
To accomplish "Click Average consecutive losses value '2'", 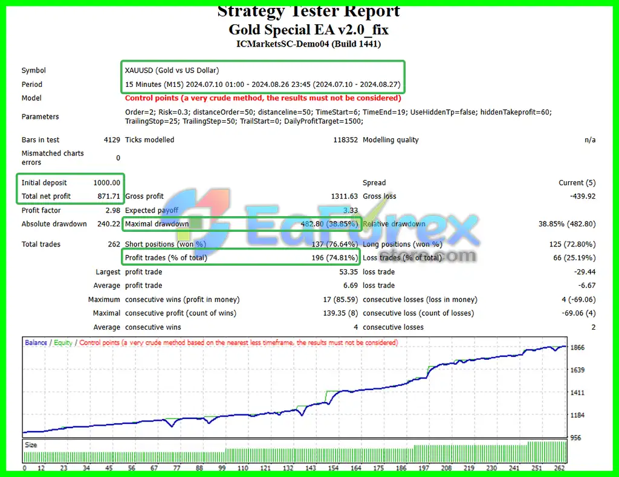I will tap(594, 327).
